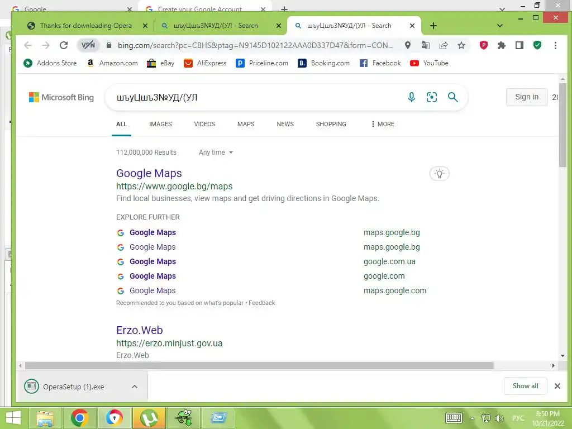Go forward to the next page
Viewport: 572px width, 429px height.
pyautogui.click(x=46, y=45)
